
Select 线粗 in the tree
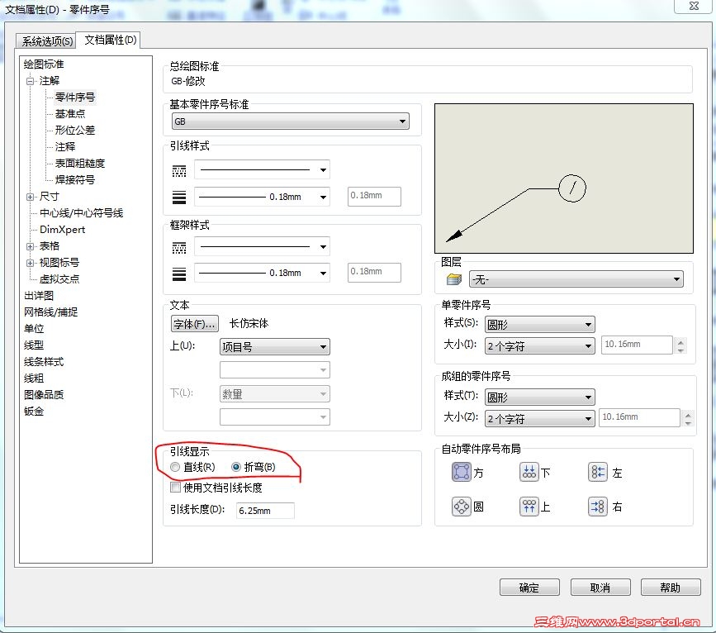point(34,378)
